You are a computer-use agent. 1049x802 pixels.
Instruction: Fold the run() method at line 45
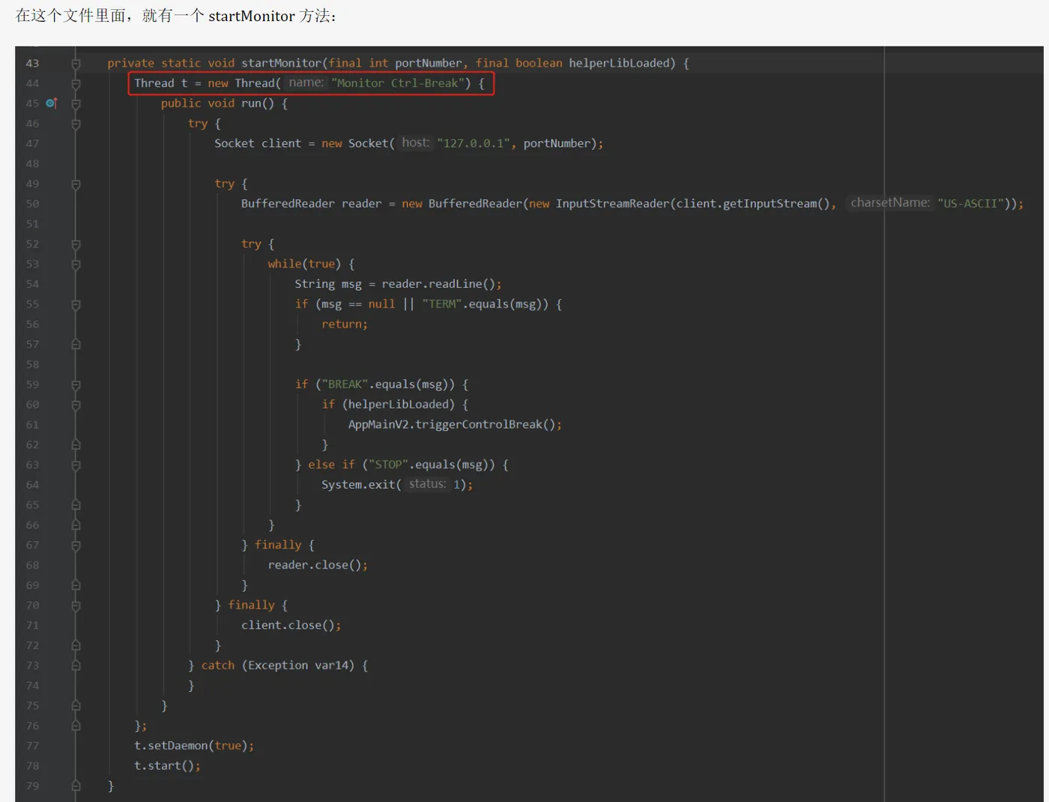[x=76, y=104]
